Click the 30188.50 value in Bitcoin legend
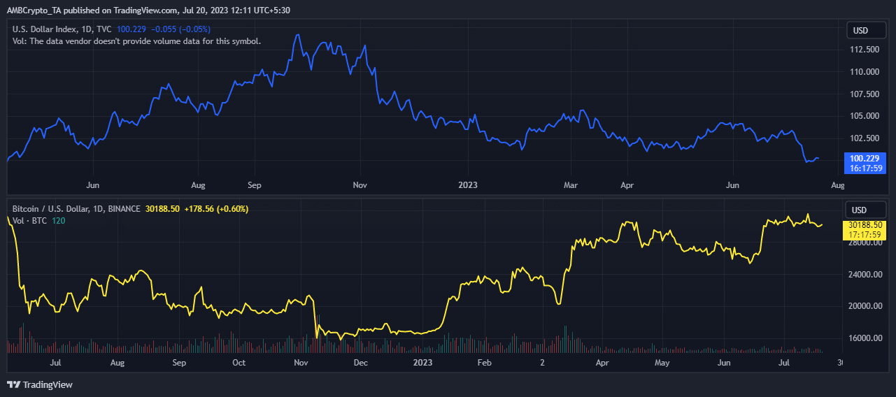The width and height of the screenshot is (896, 397). pyautogui.click(x=162, y=209)
